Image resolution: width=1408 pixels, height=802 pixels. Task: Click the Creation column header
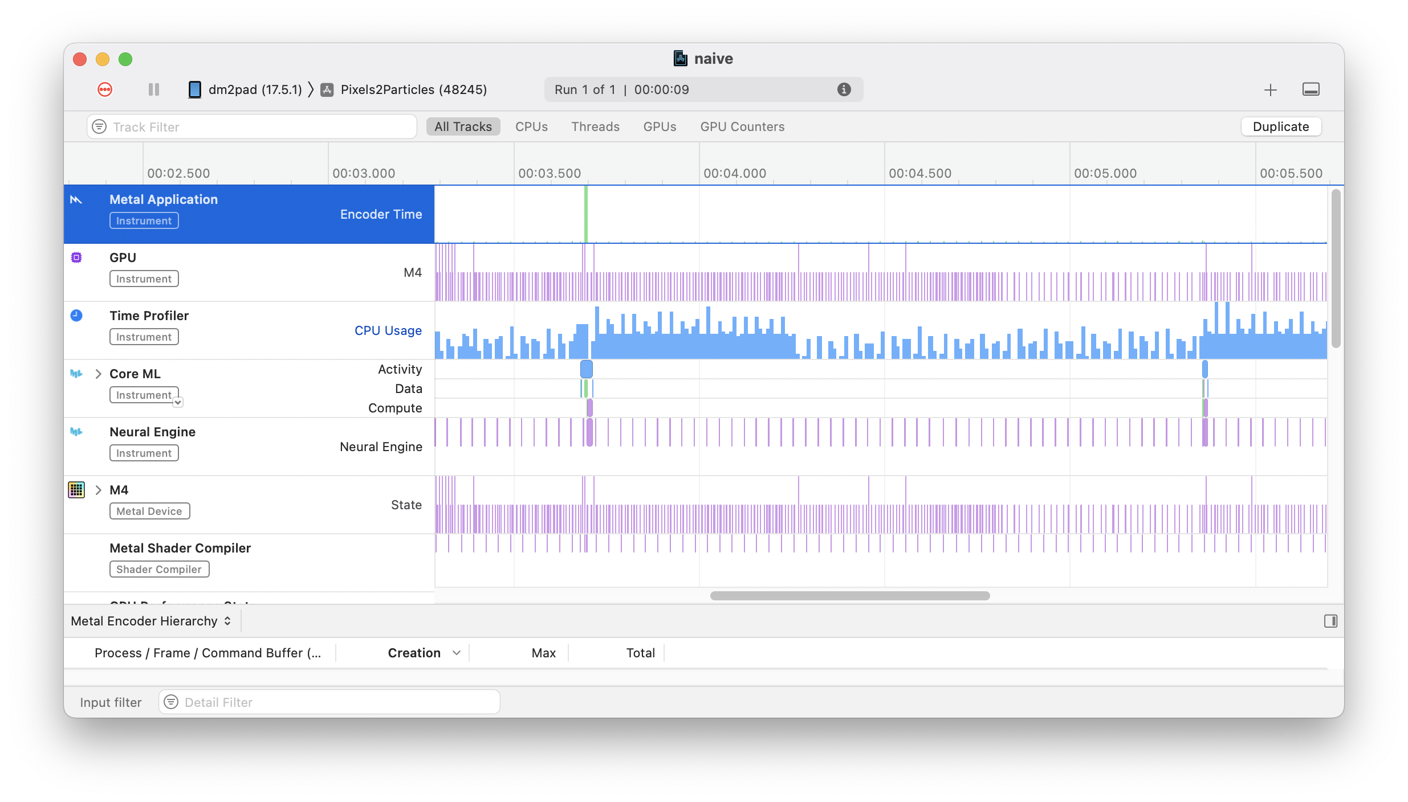(414, 653)
